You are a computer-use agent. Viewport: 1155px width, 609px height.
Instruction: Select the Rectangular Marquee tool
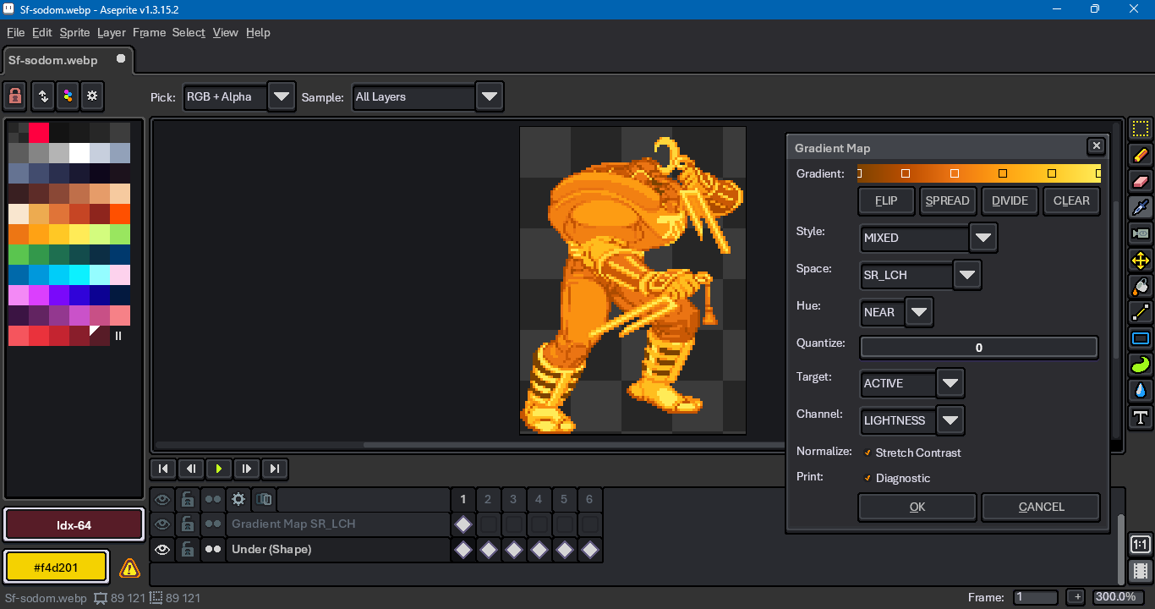point(1141,129)
